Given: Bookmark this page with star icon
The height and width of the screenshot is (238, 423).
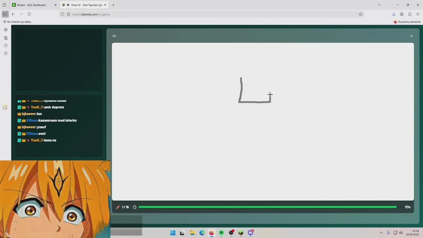Looking at the screenshot, I should pyautogui.click(x=361, y=14).
